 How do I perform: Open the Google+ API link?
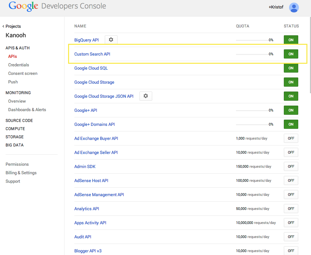[x=86, y=110]
